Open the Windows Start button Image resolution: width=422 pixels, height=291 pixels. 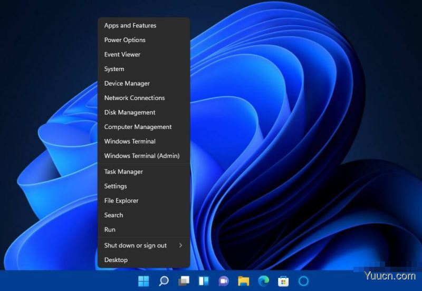coord(143,281)
